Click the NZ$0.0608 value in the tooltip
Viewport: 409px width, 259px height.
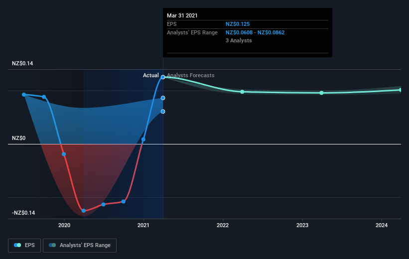[x=239, y=32]
